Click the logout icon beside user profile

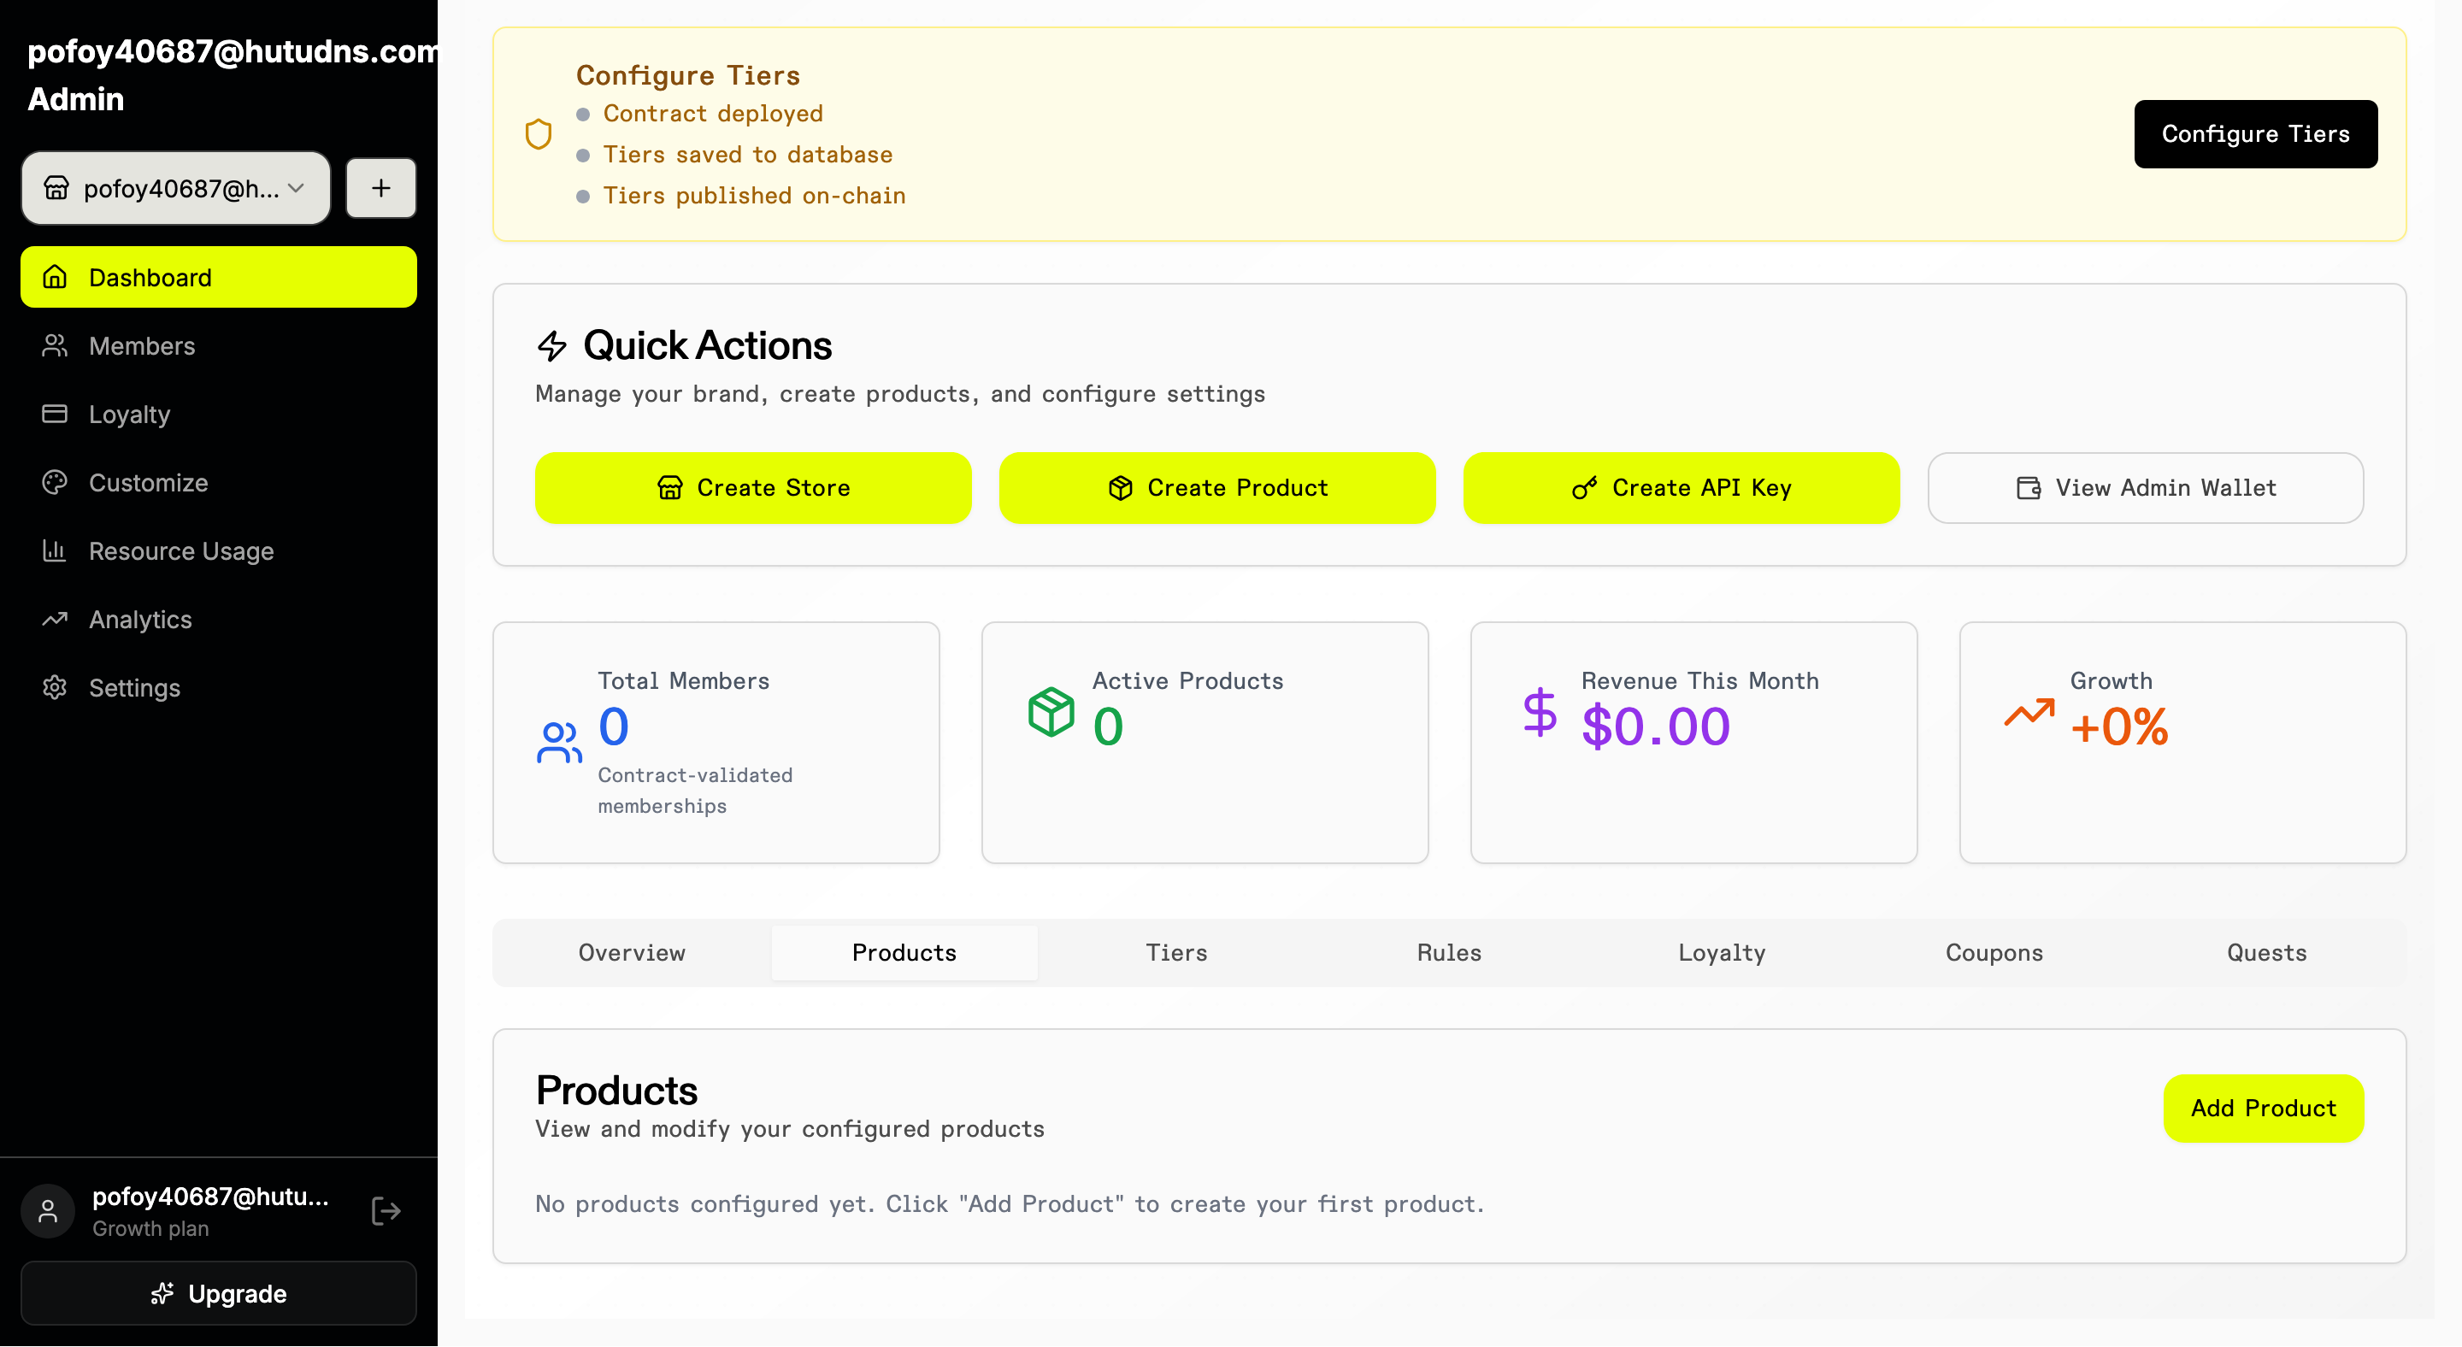[x=386, y=1210]
